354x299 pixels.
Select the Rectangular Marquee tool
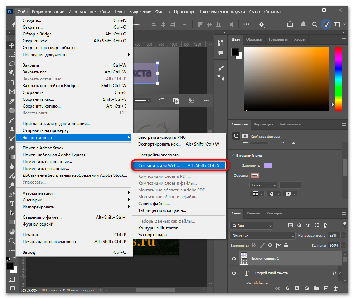[x=11, y=54]
